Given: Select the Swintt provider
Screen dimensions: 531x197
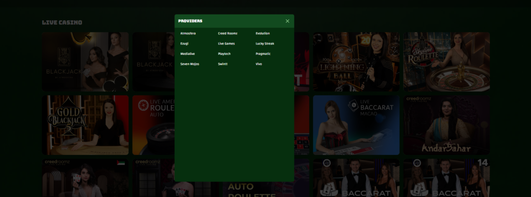Looking at the screenshot, I should click(223, 64).
